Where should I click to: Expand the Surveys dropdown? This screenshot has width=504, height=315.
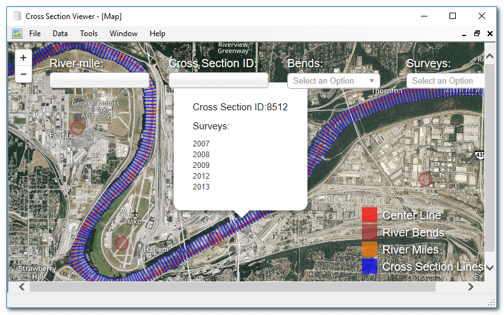point(446,80)
